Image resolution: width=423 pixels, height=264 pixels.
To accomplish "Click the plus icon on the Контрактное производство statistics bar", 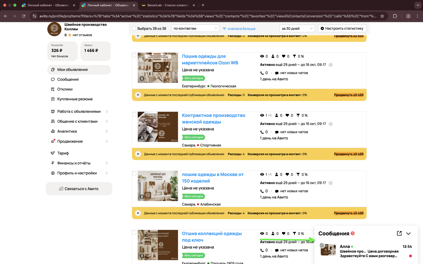I will 138,154.
